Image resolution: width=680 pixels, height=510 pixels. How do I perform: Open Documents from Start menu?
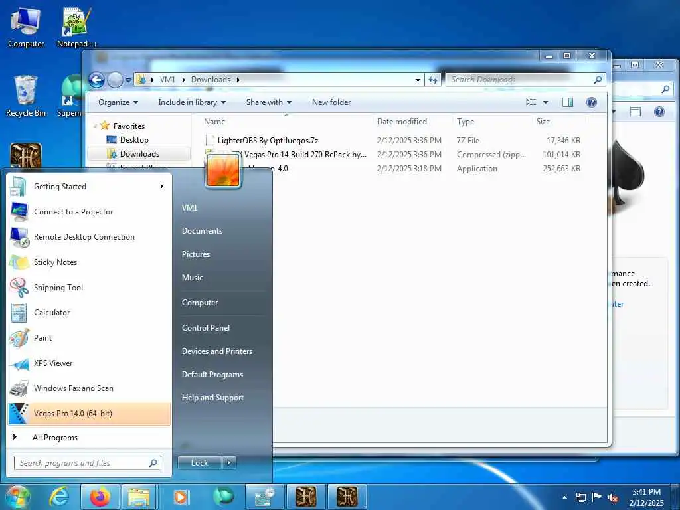202,231
